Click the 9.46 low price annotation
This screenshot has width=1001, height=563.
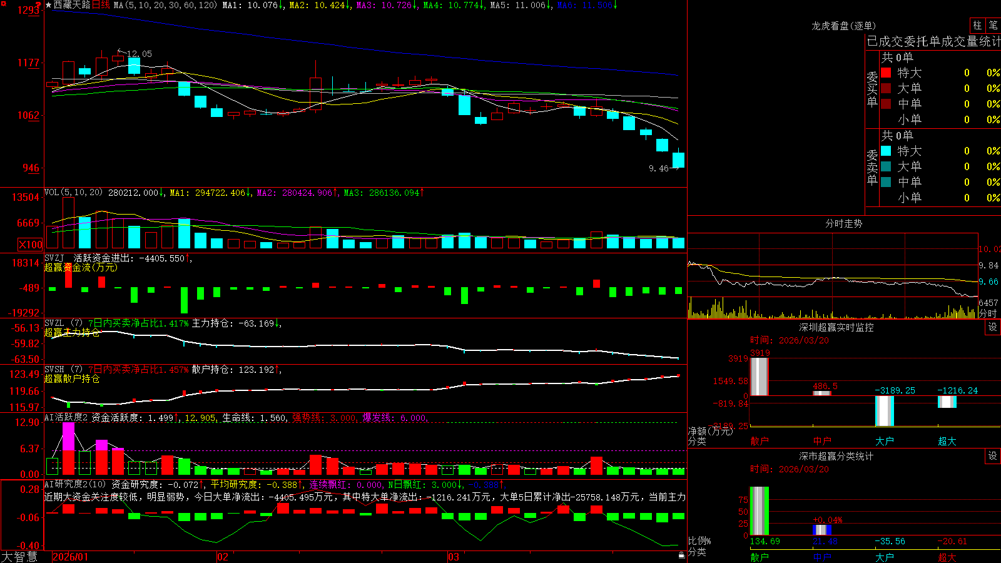[659, 168]
